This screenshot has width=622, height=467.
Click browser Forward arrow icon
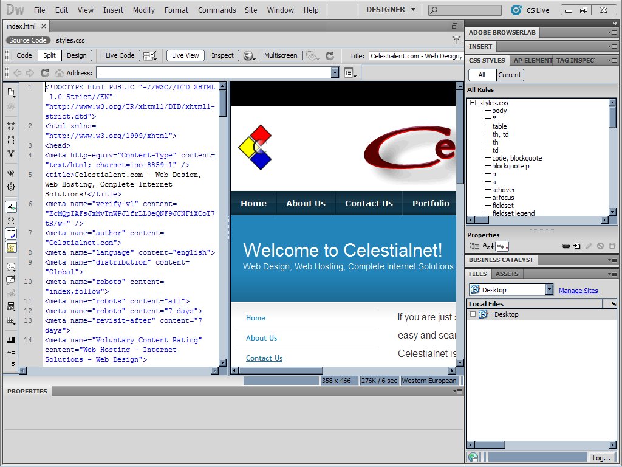tap(30, 73)
